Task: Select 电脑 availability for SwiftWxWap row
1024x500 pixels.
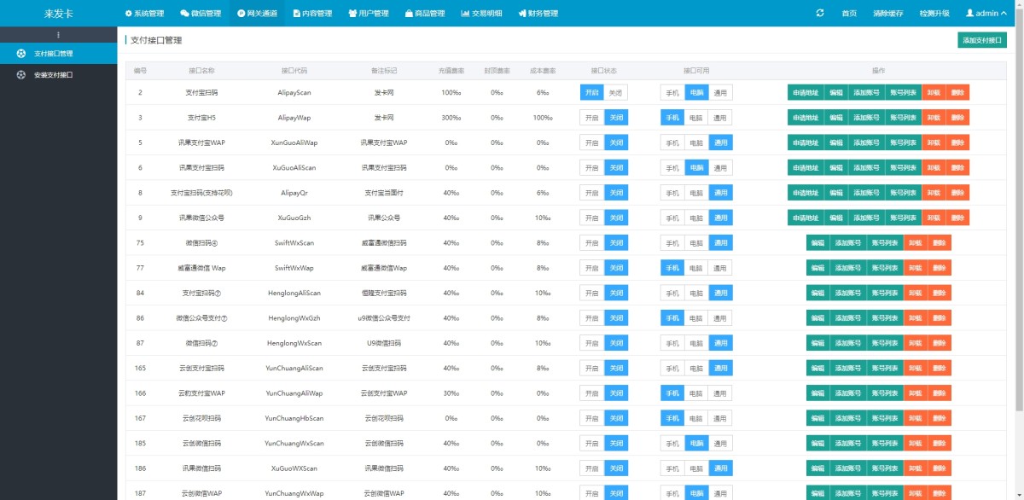Action: pyautogui.click(x=696, y=268)
